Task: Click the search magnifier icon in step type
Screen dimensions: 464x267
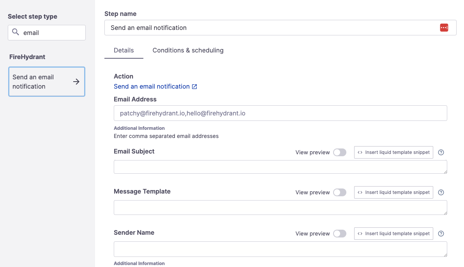Action: click(16, 32)
